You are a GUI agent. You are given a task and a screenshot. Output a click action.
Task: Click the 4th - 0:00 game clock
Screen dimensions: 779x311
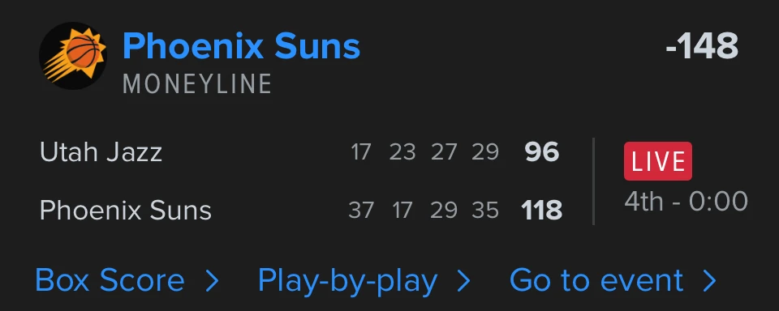pos(686,201)
